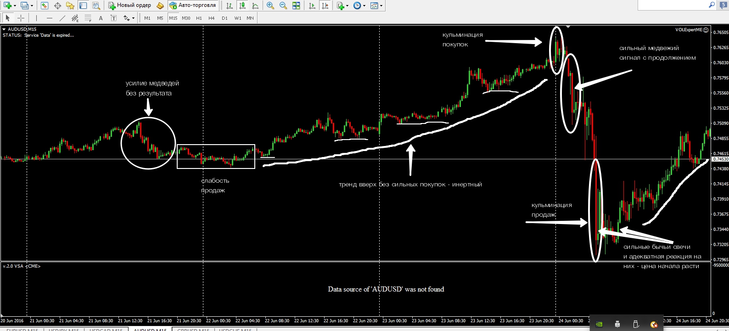Screen dimensions: 729x331
Task: Switch to H1 timeframe
Action: pos(199,18)
